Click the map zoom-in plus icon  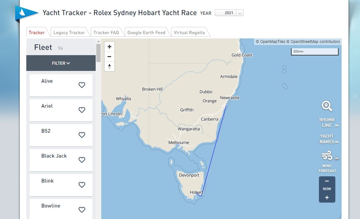[x=109, y=46]
